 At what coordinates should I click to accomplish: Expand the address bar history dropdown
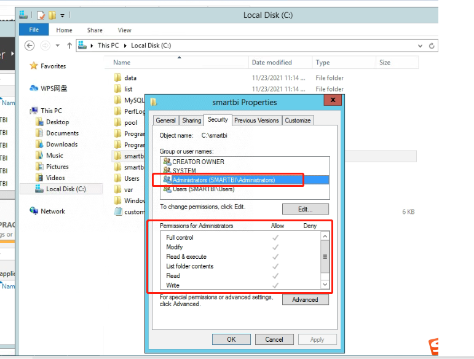point(420,46)
